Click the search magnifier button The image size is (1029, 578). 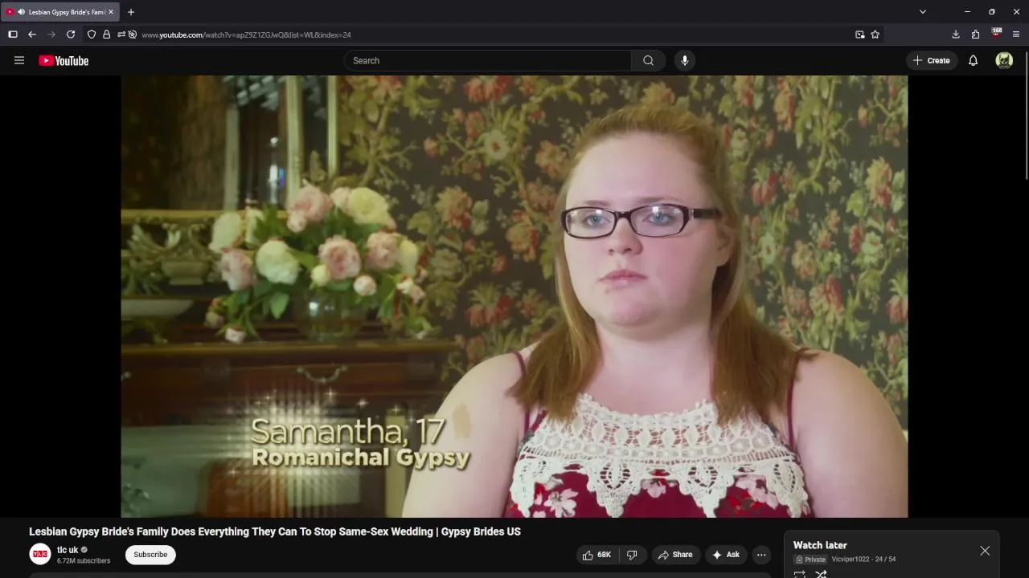point(648,60)
